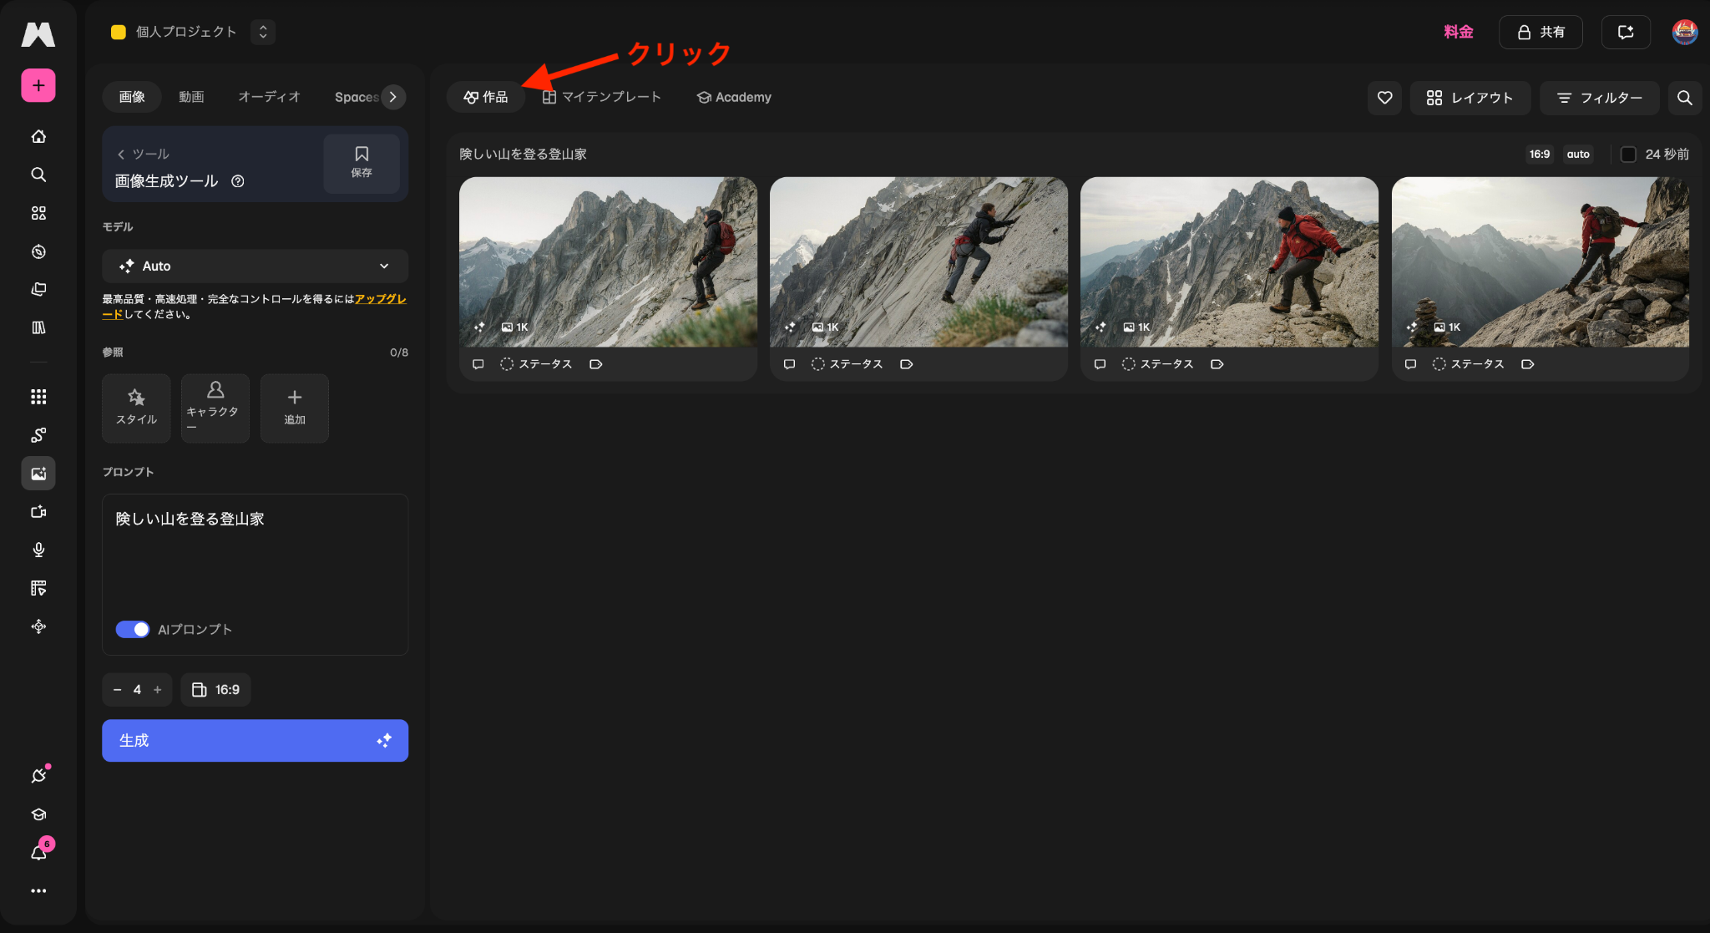Click the 保存 bookmark icon
Screen dimensions: 1710x933
click(x=362, y=162)
